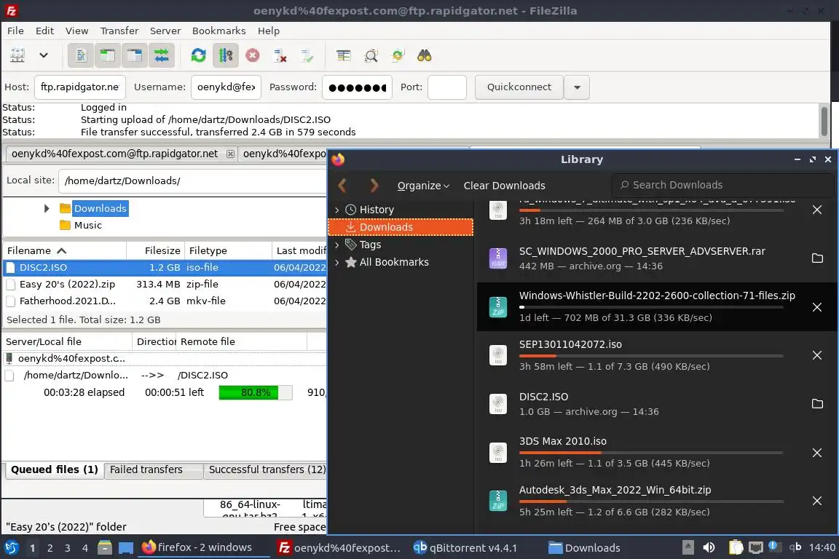Viewport: 839px width, 559px height.
Task: Cancel the SEP13011042072.iso download
Action: click(817, 355)
